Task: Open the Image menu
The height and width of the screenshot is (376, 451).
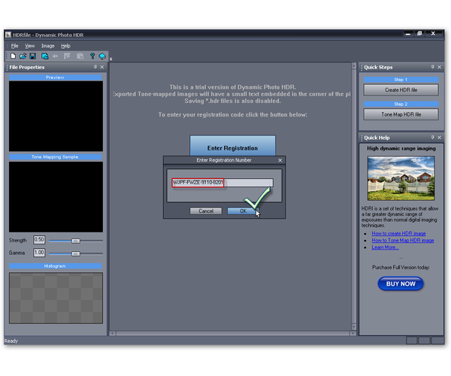Action: (48, 46)
